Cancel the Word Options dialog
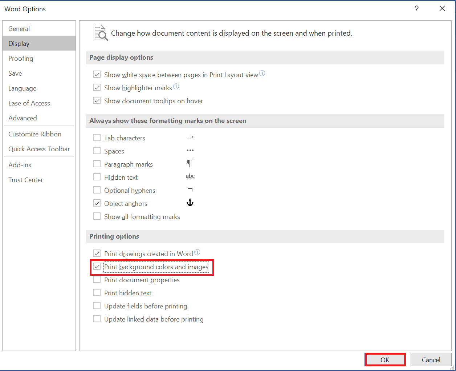 point(431,360)
